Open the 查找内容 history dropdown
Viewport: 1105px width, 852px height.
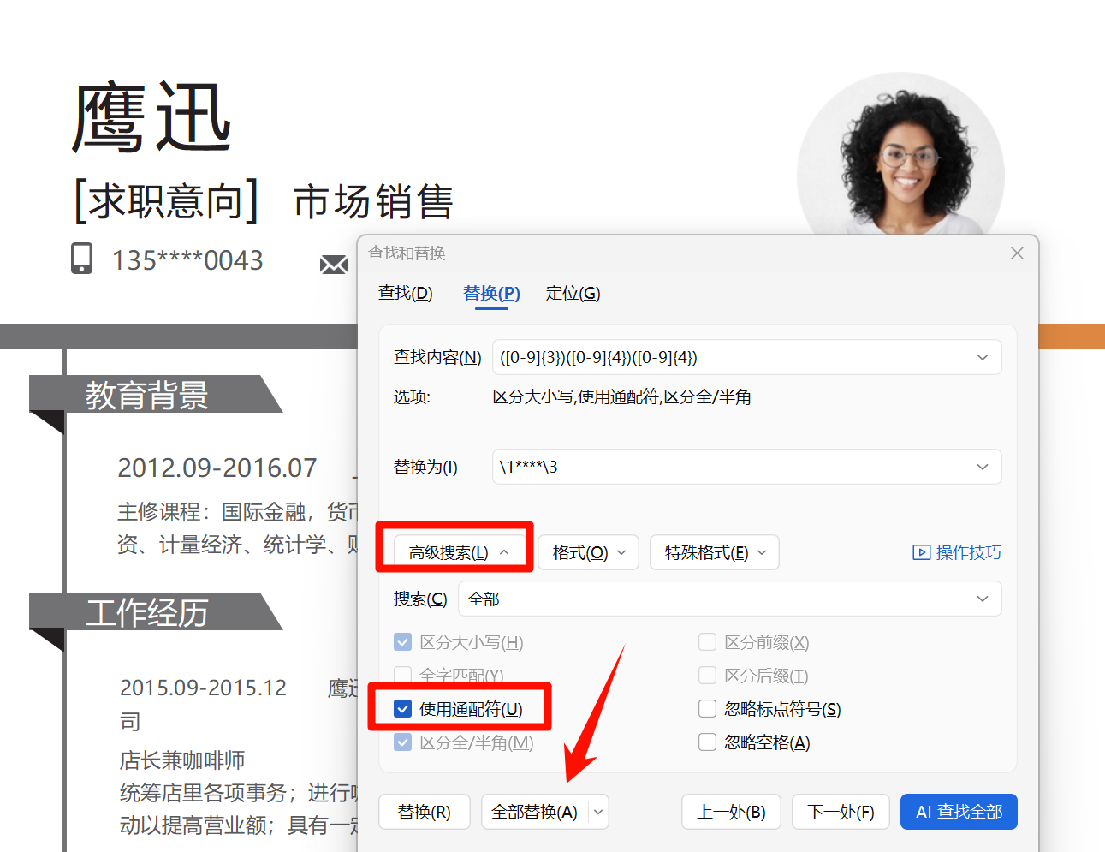coord(982,357)
